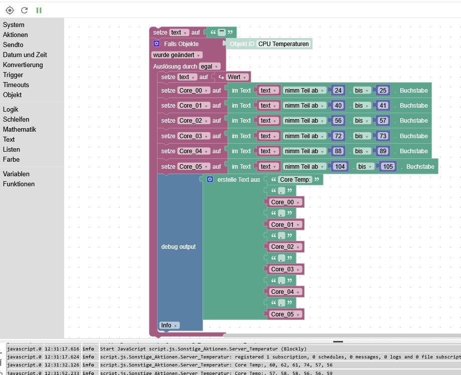The width and height of the screenshot is (461, 375).
Task: Pause the running script
Action: pos(39,11)
